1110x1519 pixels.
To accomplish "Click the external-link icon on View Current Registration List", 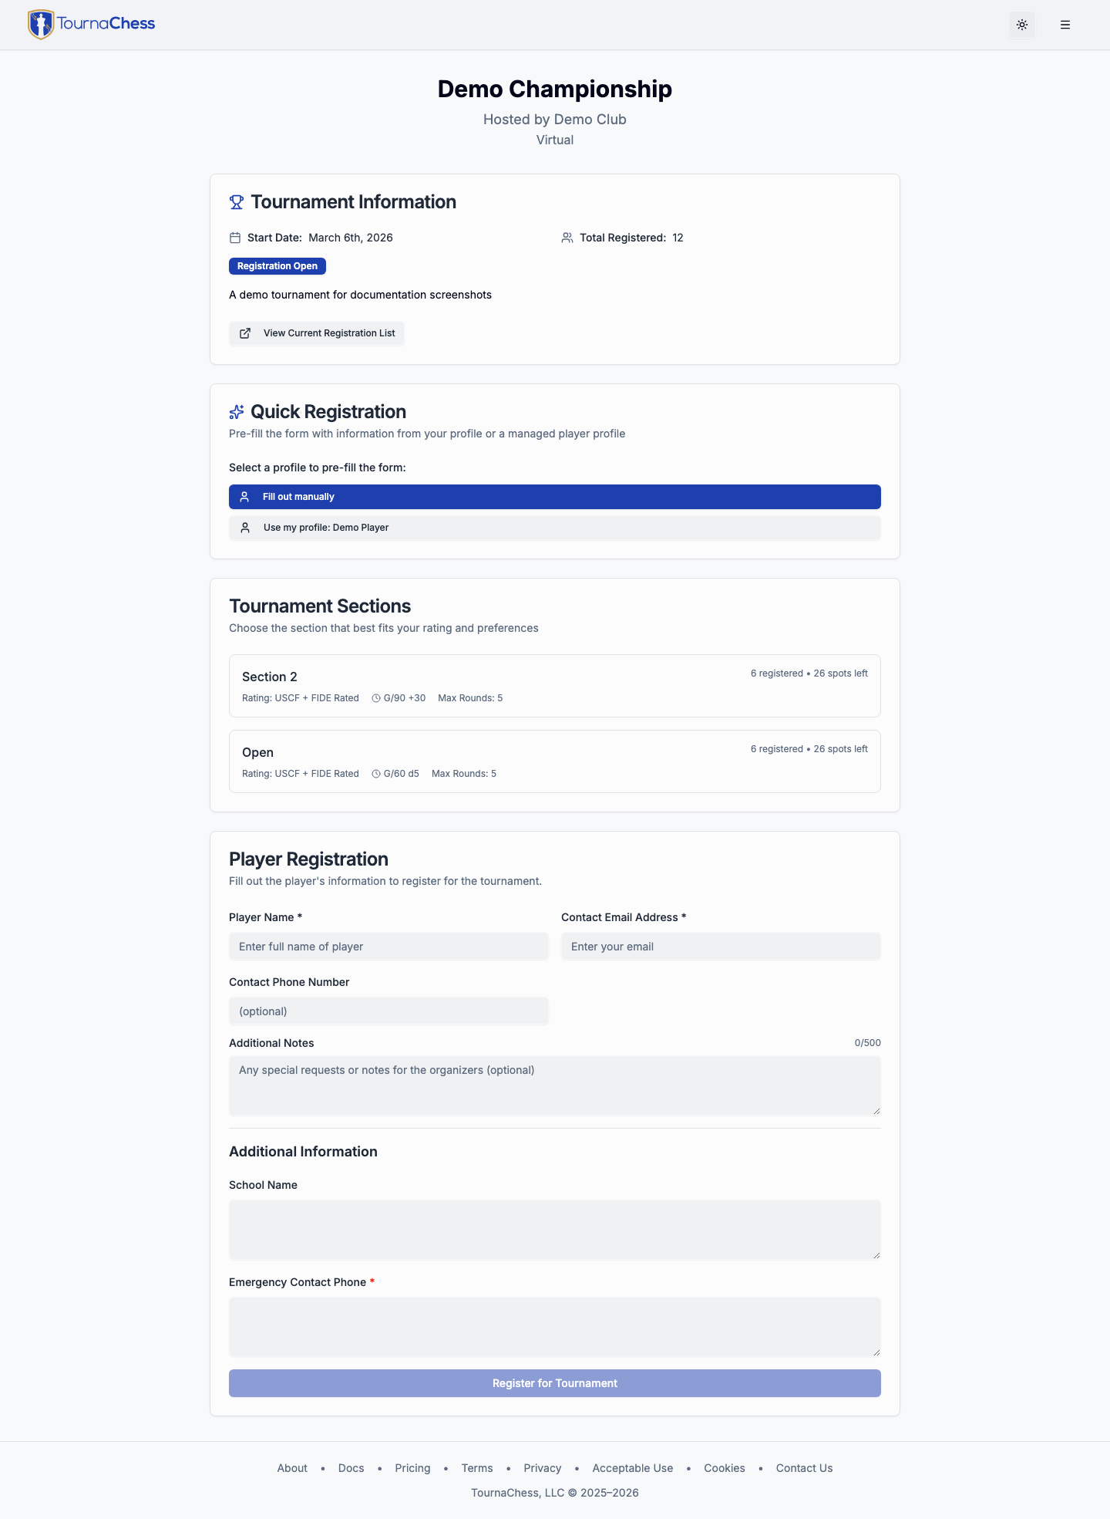I will [245, 333].
